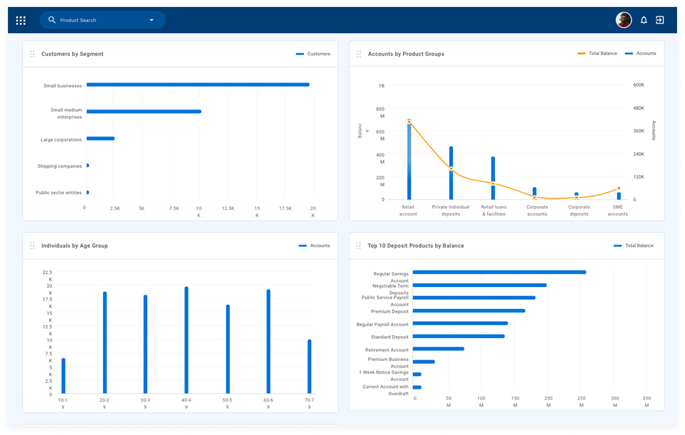This screenshot has height=435, width=685.
Task: Click the orange Total Balance legend swatch
Action: coord(581,54)
